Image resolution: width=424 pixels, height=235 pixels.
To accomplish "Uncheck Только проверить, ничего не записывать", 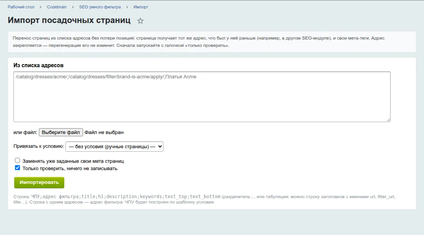I will coord(18,168).
